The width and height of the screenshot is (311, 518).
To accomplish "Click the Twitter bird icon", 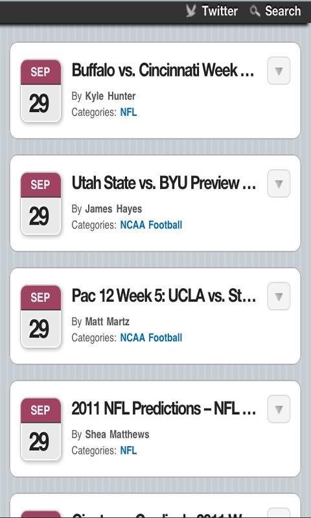I will [x=191, y=11].
